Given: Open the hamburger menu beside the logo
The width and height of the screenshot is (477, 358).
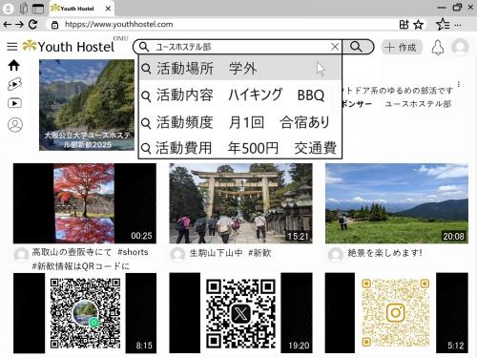Looking at the screenshot, I should (x=12, y=47).
